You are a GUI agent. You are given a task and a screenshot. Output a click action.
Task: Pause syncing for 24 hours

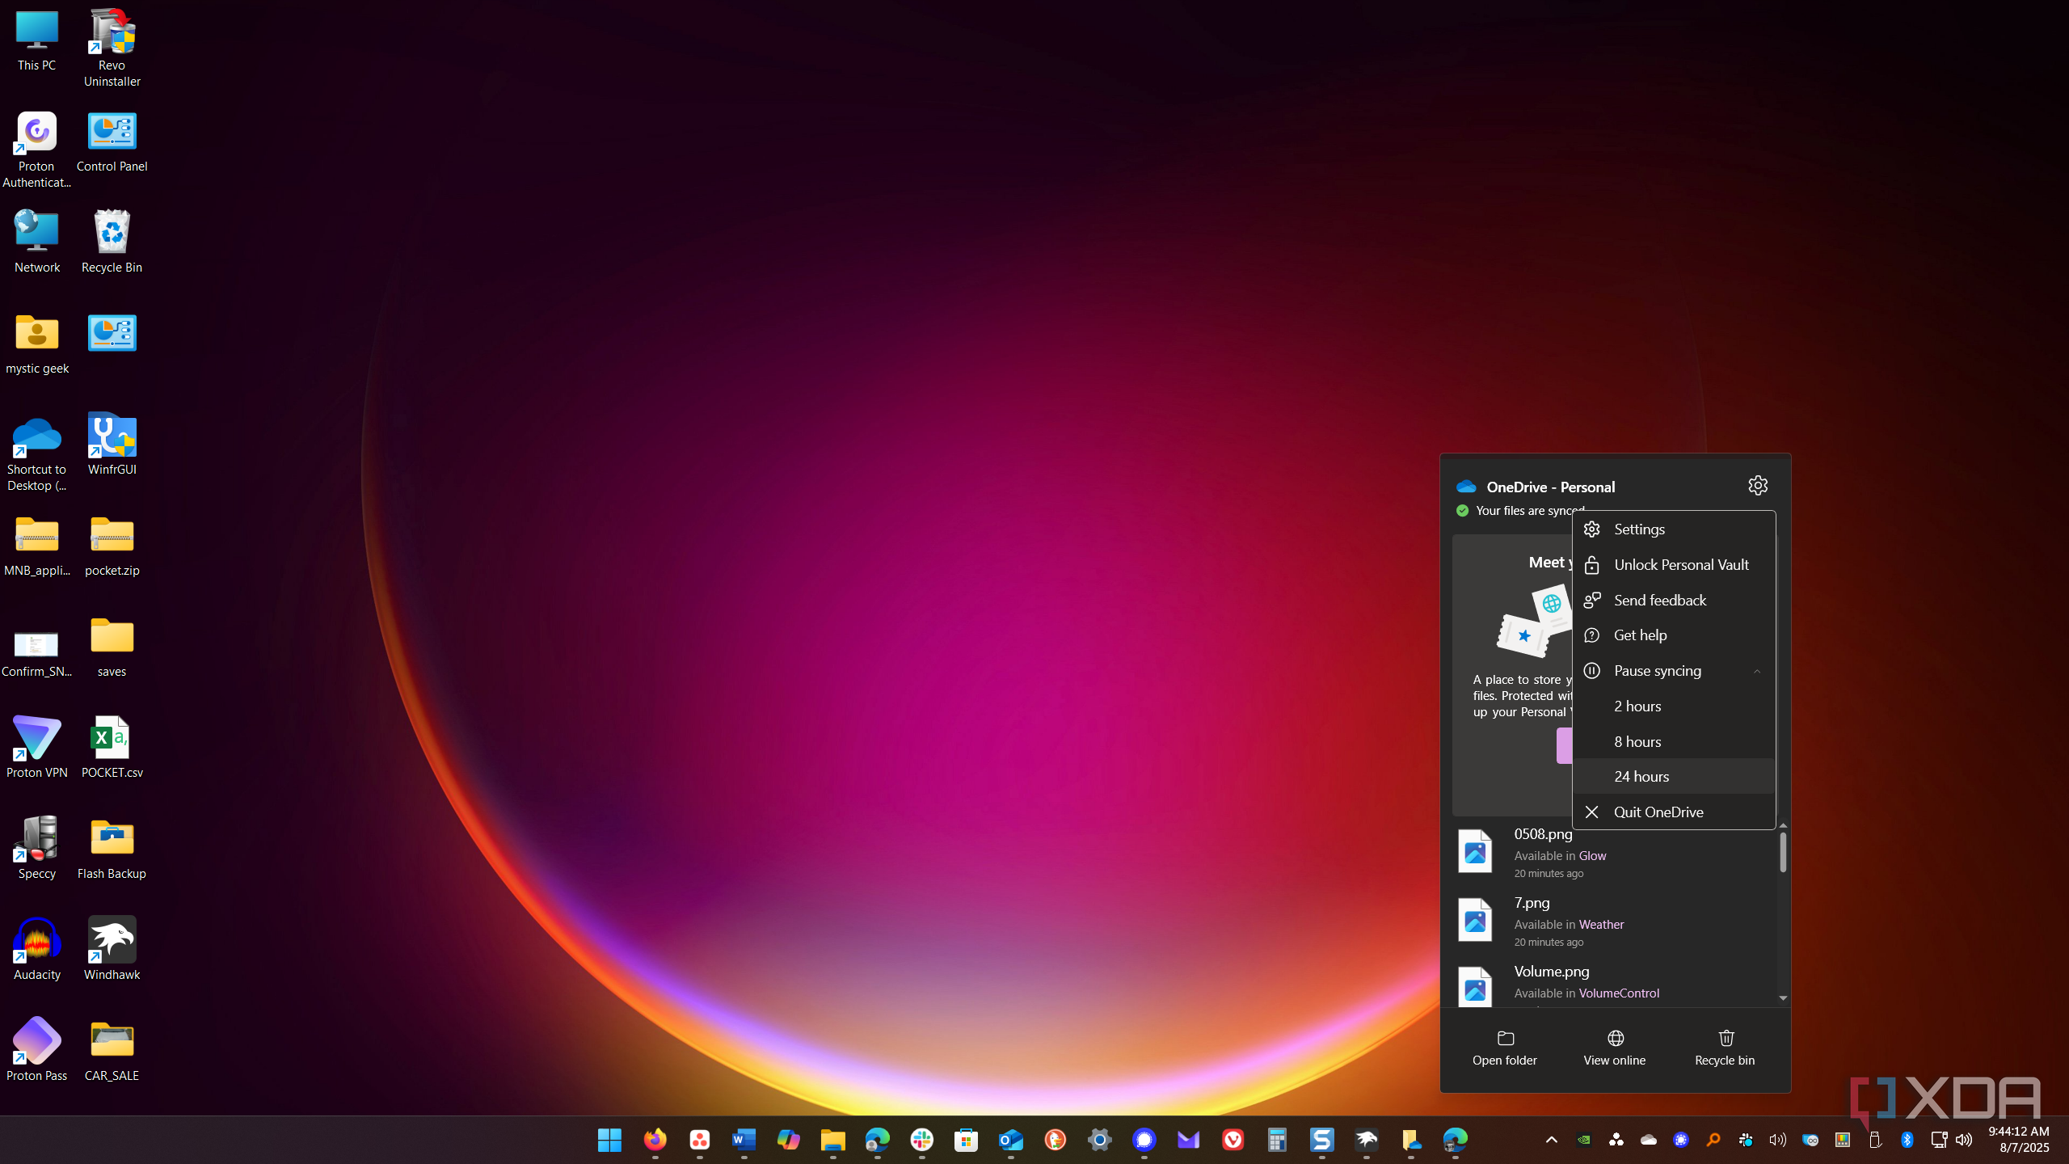[x=1674, y=777]
